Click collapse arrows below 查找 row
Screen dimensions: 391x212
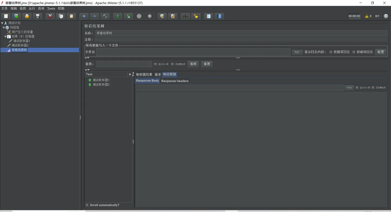tap(87, 70)
